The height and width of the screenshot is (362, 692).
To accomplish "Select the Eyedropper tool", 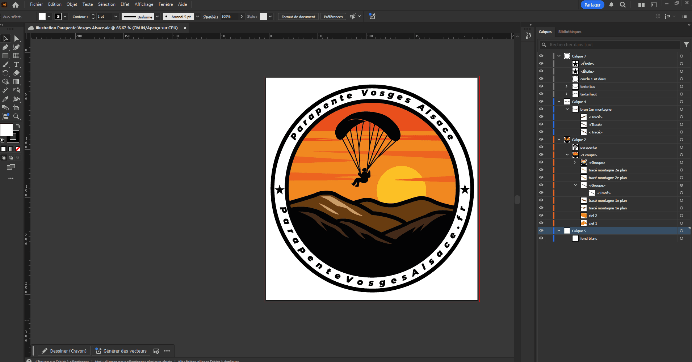I will click(x=5, y=99).
